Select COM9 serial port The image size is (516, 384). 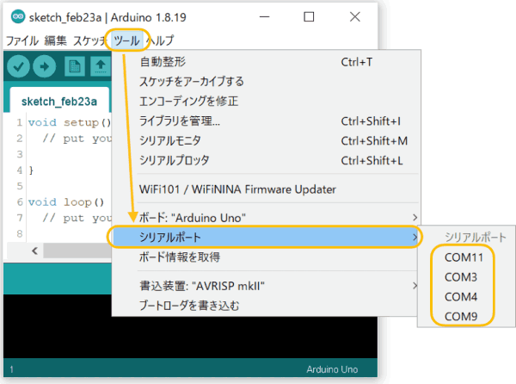(x=461, y=317)
